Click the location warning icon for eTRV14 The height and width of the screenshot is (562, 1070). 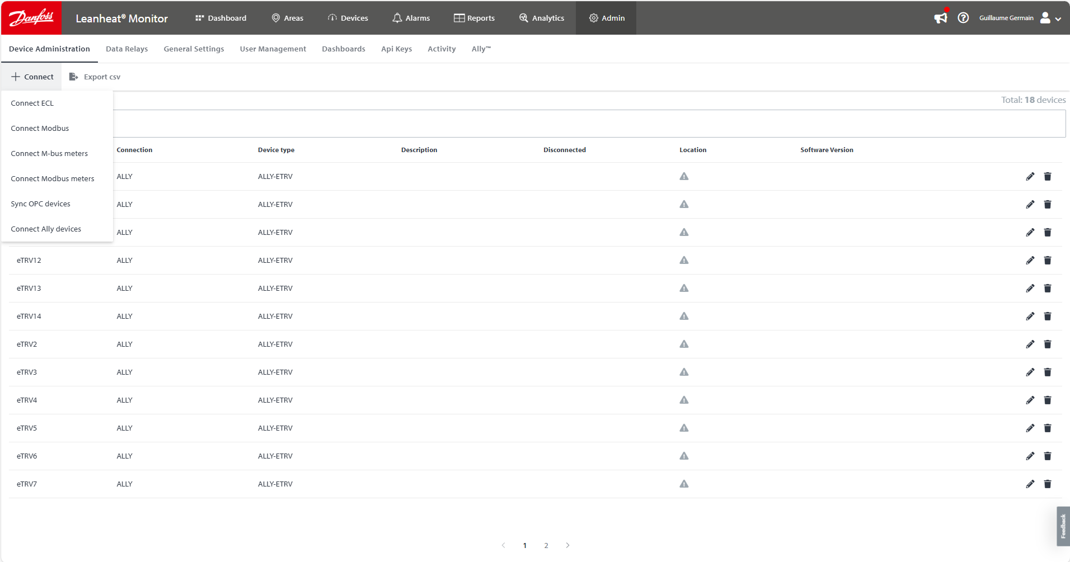pyautogui.click(x=684, y=317)
